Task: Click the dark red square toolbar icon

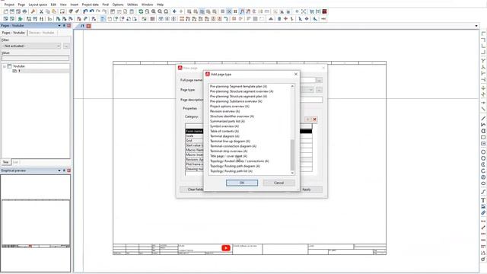Action: coord(325,11)
